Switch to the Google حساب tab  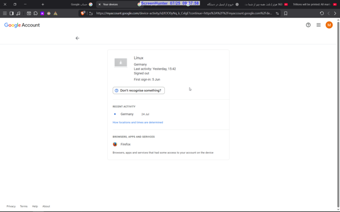(82, 5)
